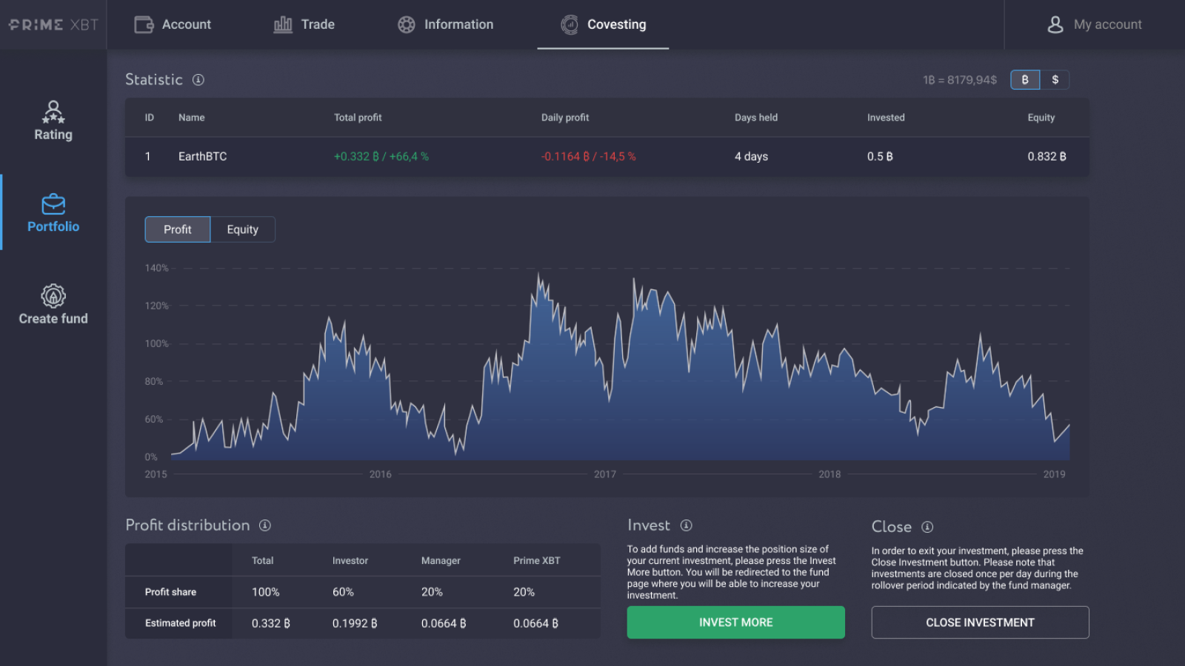
Task: Click the My account user icon
Action: coord(1055,24)
